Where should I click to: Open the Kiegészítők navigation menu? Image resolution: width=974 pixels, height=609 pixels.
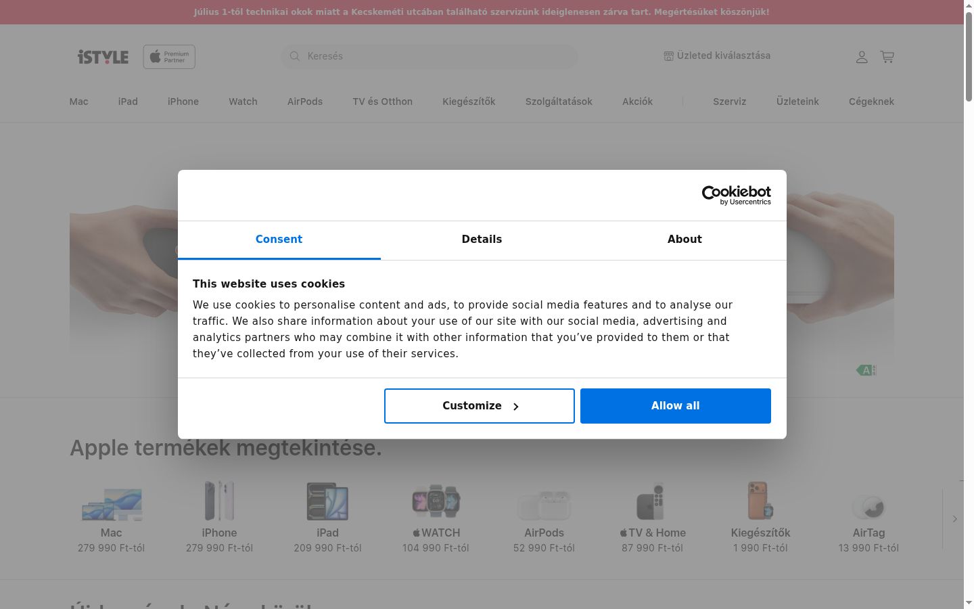469,101
